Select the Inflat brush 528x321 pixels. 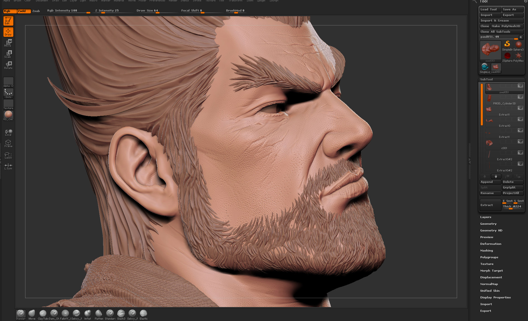pyautogui.click(x=87, y=315)
